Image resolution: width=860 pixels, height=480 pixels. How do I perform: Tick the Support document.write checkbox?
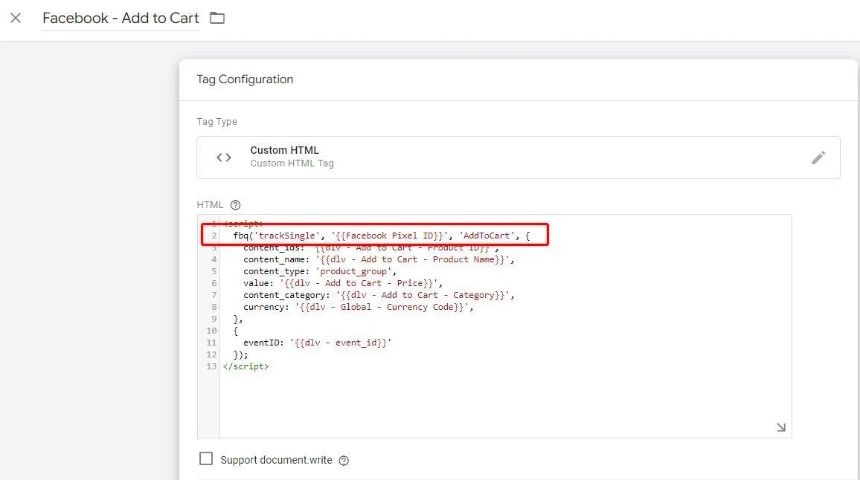click(x=205, y=458)
